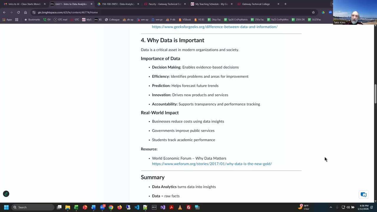This screenshot has height=212, width=377.
Task: Open Visual Studio Code from taskbar
Action: 137,207
